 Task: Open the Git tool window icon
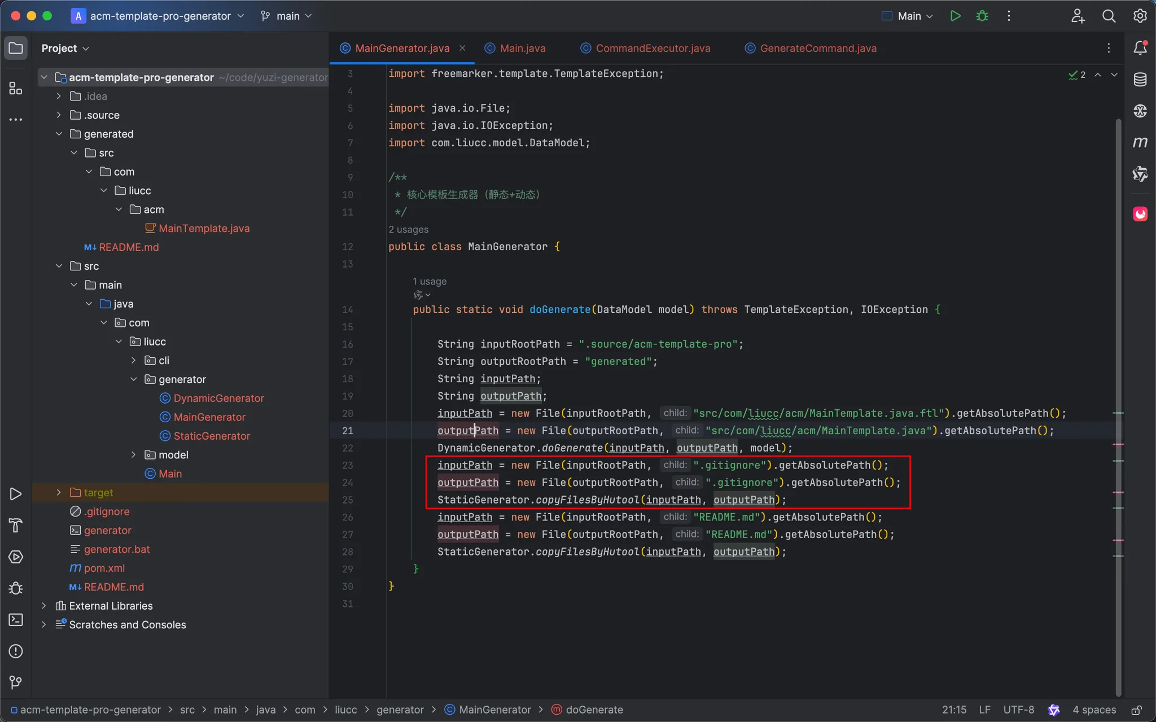(16, 682)
